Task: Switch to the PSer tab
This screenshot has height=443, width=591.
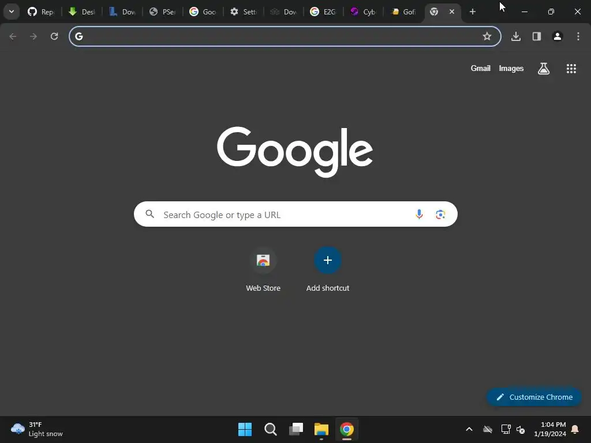Action: (162, 12)
